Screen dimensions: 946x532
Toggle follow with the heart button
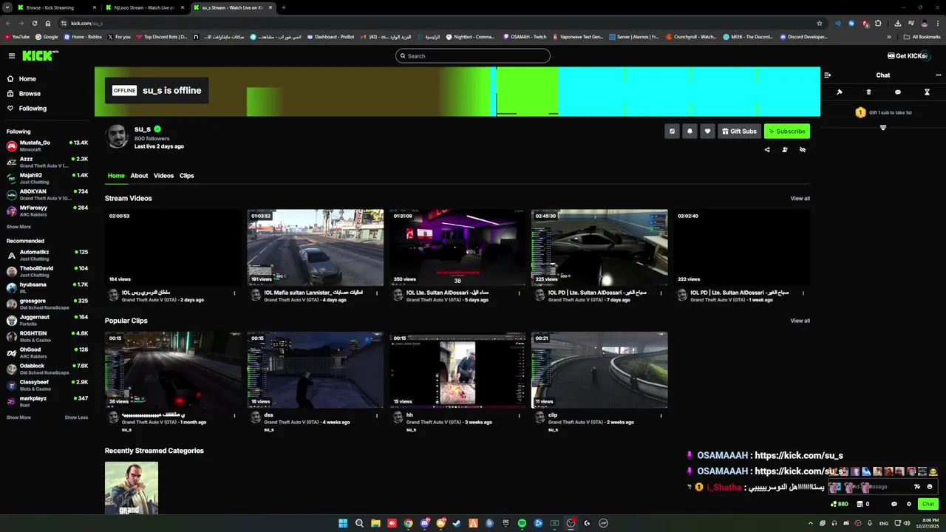(x=707, y=132)
